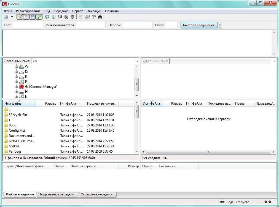Click the Хост input field
The image size is (279, 207).
coord(28,25)
